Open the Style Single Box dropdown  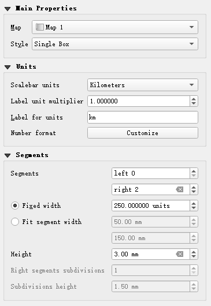115,44
